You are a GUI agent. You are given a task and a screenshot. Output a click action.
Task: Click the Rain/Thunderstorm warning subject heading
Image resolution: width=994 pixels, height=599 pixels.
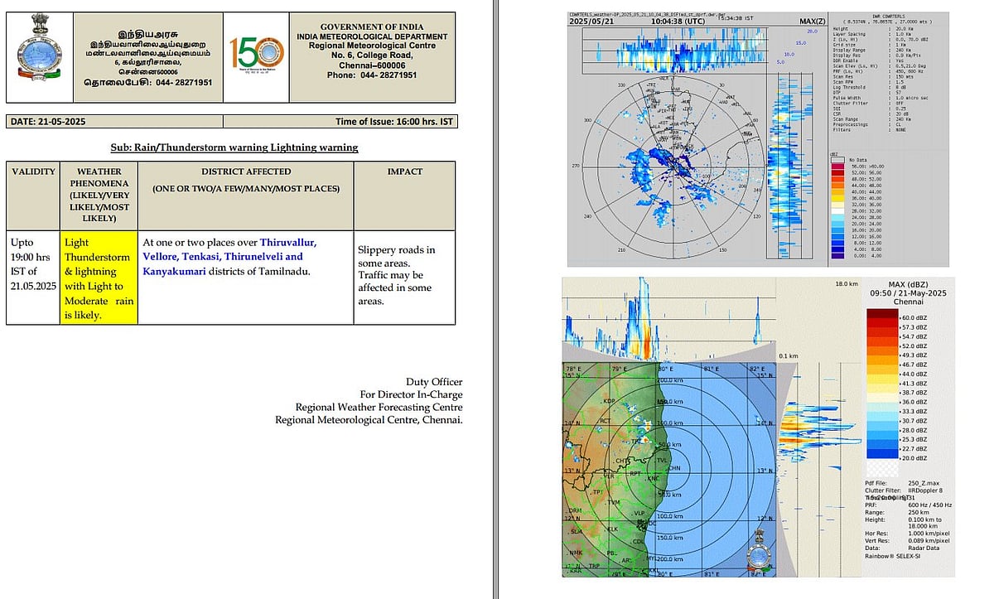click(234, 147)
